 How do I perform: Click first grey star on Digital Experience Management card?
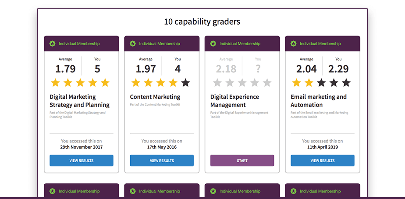coord(217,82)
